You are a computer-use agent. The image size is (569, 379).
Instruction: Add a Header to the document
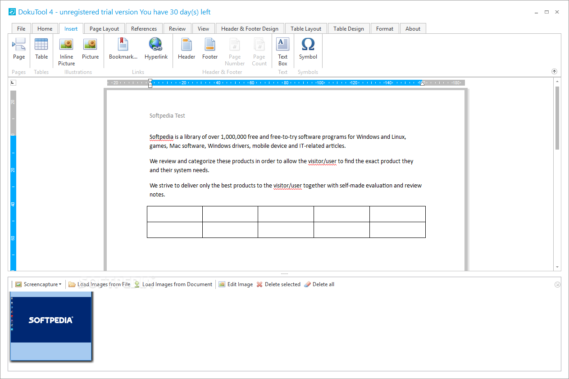[187, 49]
